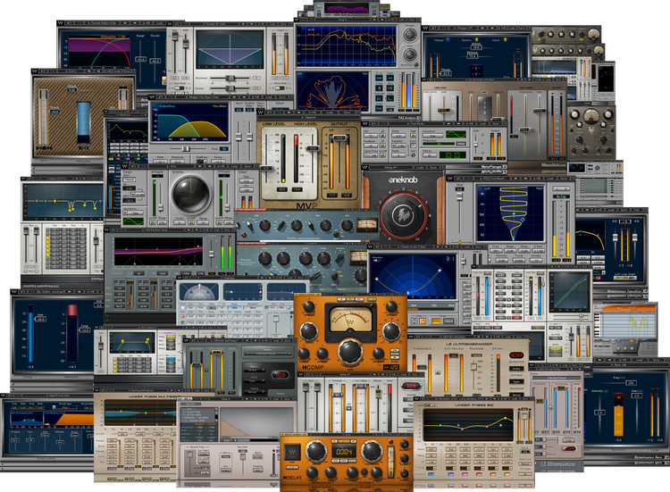Open first band type dropdown in Linear Phase EQ
Image resolution: width=670 pixels, height=492 pixels.
coord(431,468)
